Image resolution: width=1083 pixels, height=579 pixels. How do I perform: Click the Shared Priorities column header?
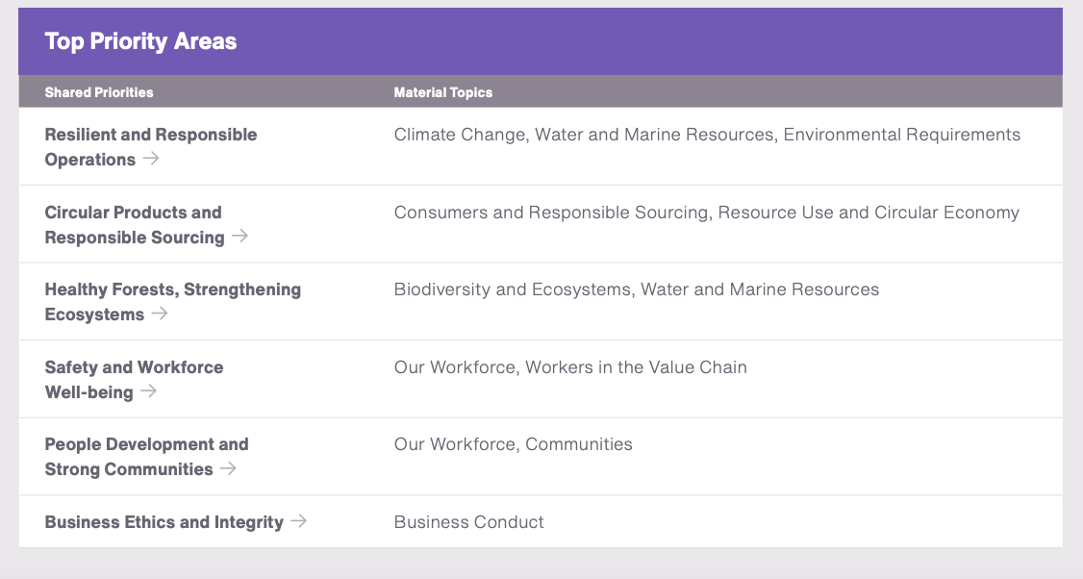coord(99,92)
